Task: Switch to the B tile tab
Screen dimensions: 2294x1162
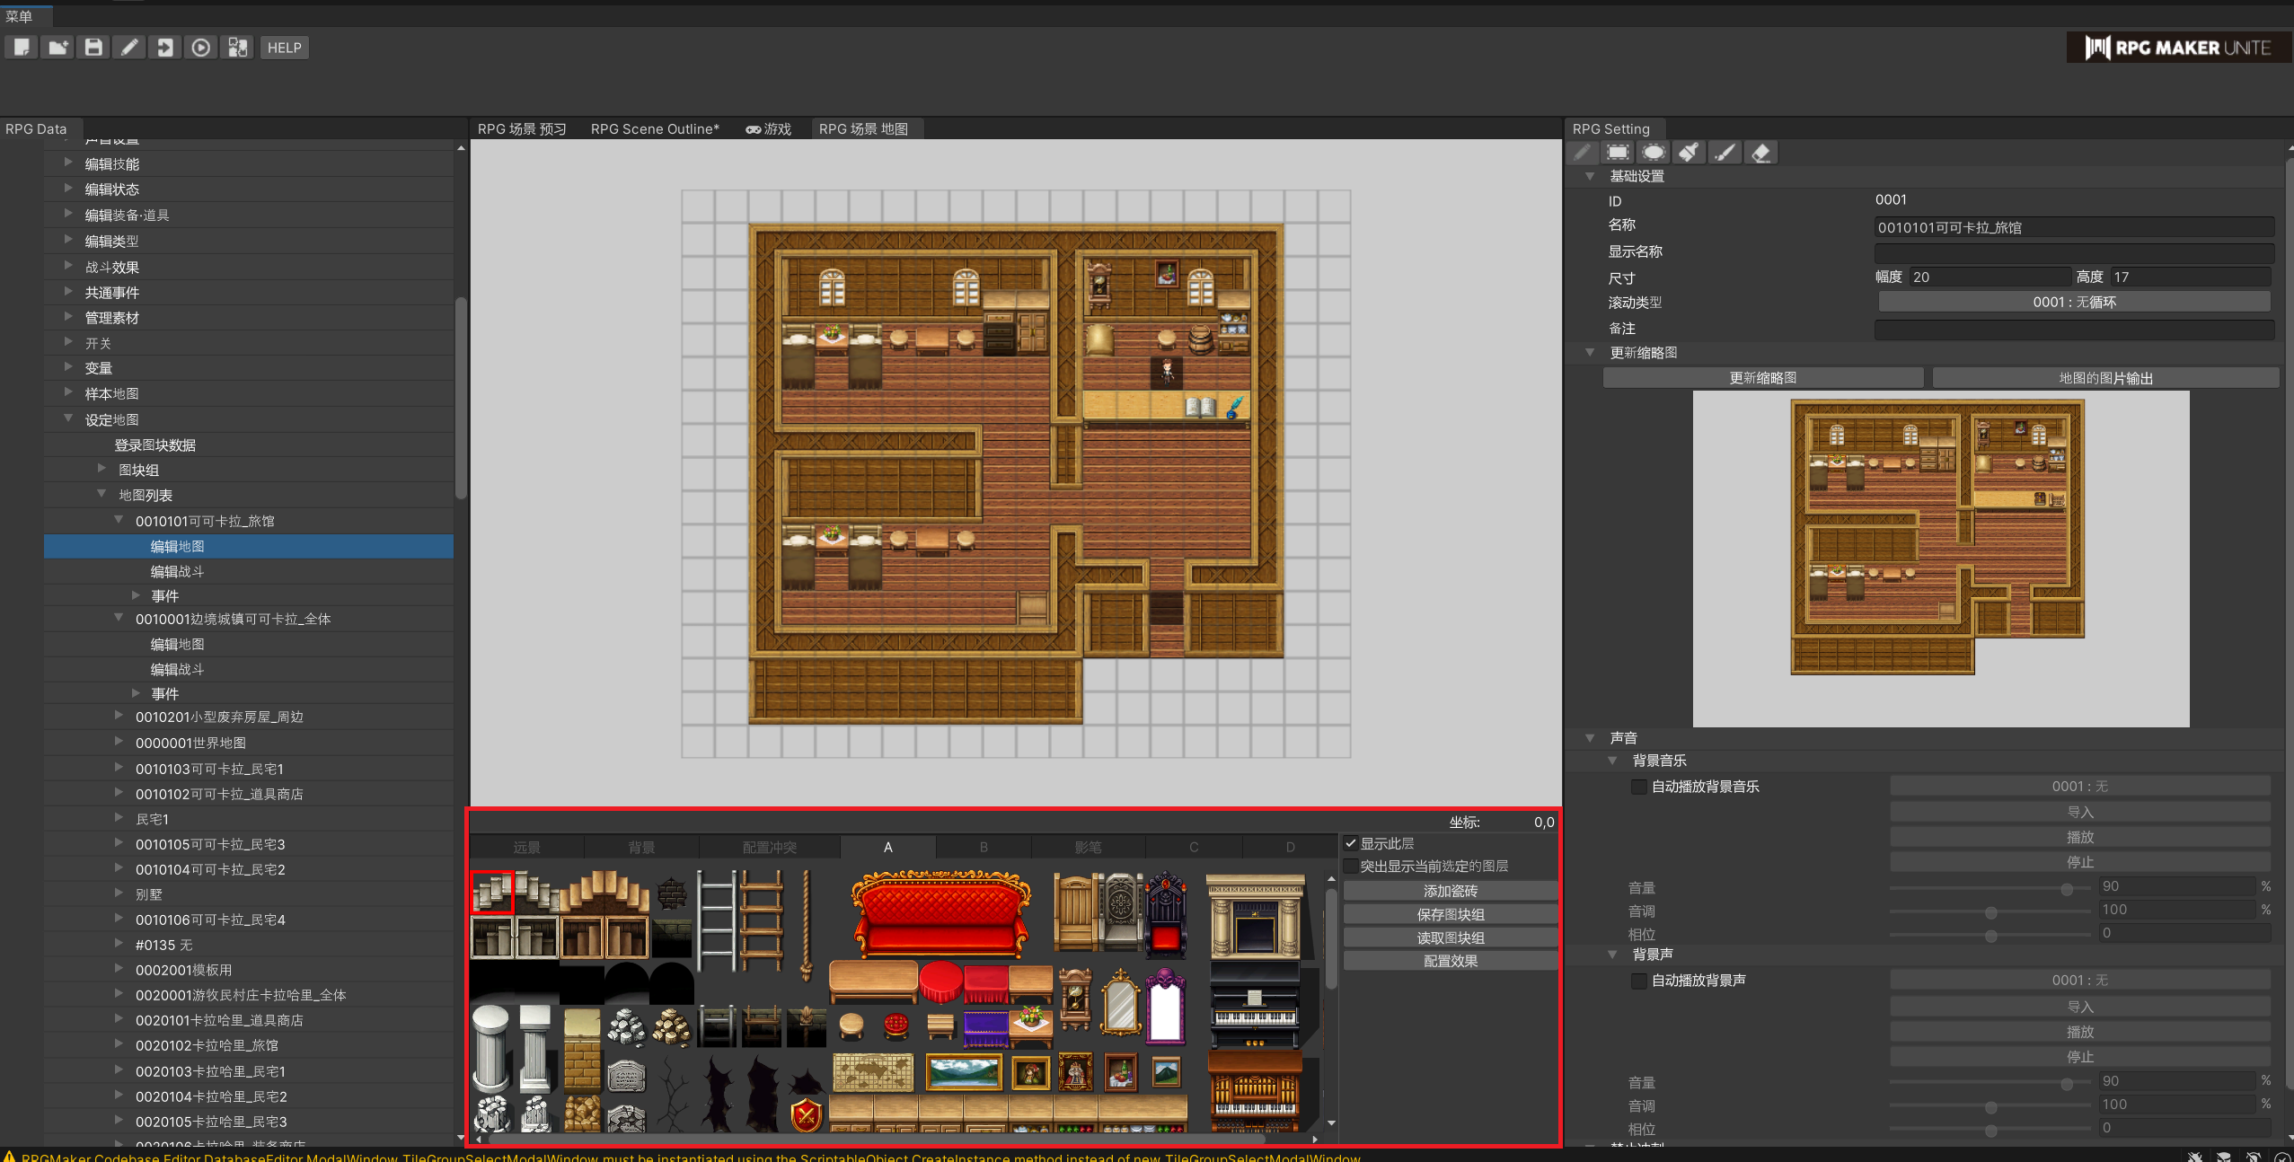Action: (x=984, y=847)
